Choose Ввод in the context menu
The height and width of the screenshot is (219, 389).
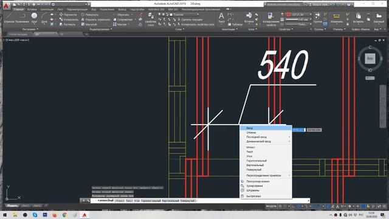click(266, 128)
